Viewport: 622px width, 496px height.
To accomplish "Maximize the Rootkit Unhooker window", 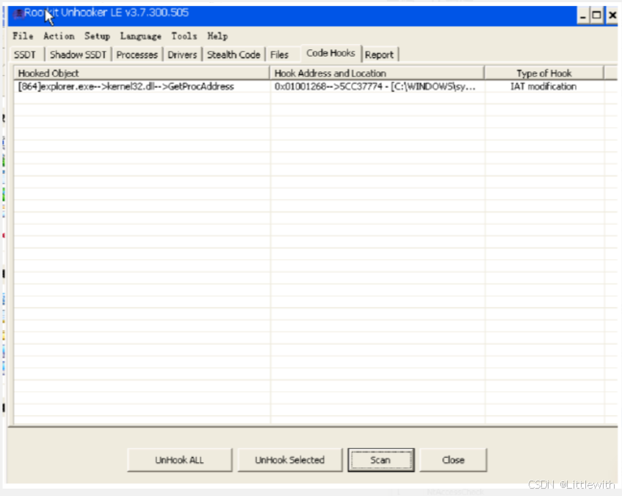I will [596, 15].
